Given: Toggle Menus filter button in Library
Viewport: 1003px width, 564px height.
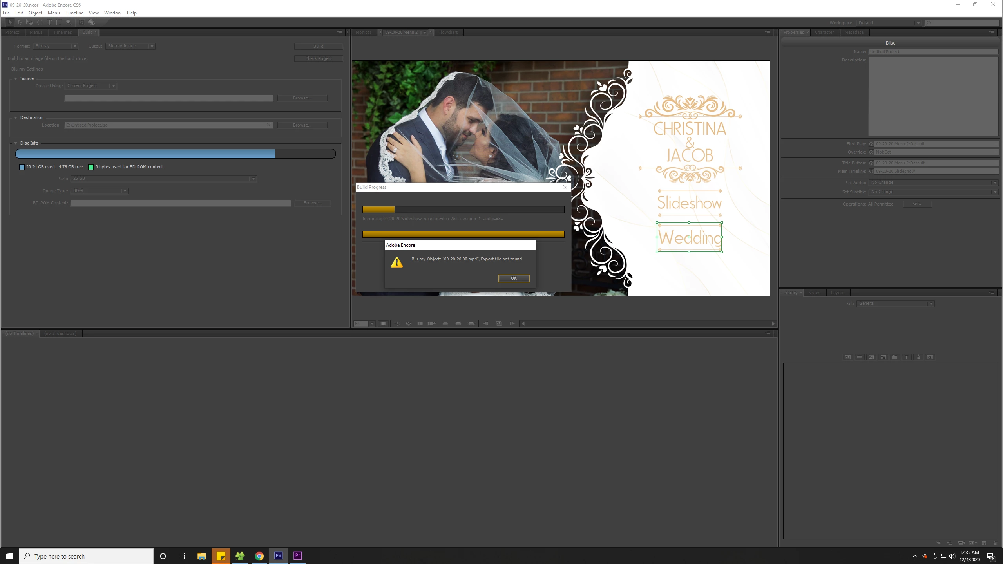Looking at the screenshot, I should (x=848, y=357).
